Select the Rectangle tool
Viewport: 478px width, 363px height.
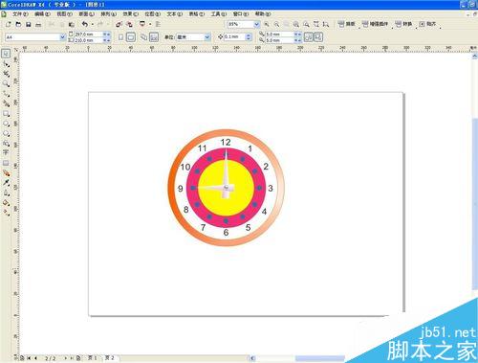[x=6, y=114]
